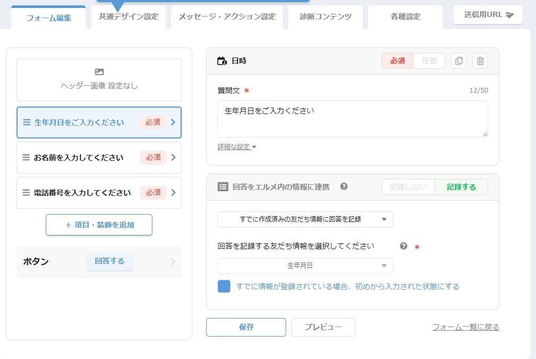Viewport: 536px width, 359px height.
Task: Select 記録する option
Action: tap(461, 187)
